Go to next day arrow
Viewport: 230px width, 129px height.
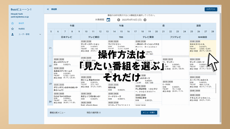(145, 20)
